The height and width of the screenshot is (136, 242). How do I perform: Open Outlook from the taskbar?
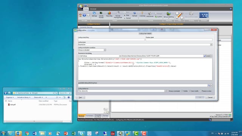click(19, 133)
